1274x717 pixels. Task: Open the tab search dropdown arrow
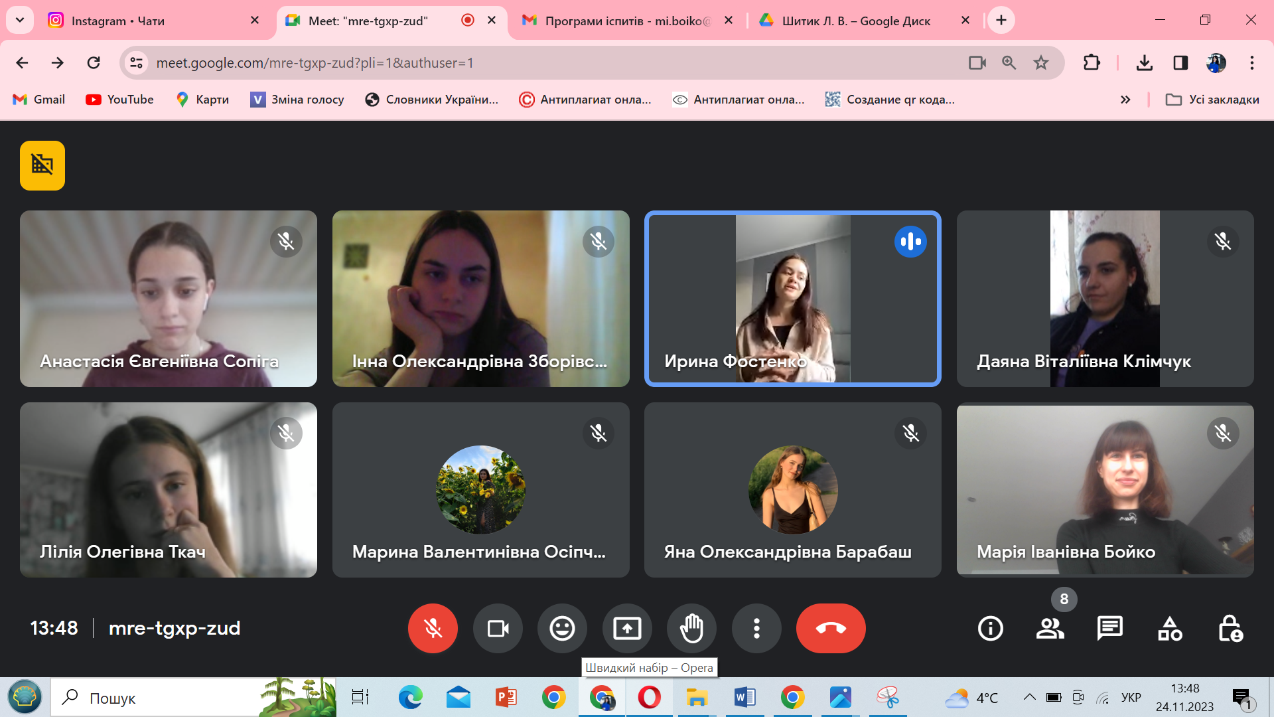coord(20,20)
